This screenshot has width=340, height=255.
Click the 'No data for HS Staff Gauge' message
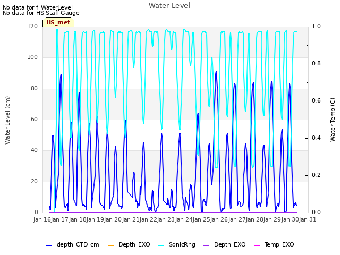click(x=41, y=13)
